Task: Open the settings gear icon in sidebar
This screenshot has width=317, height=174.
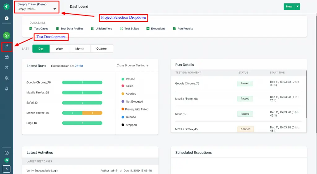Action: 7,78
